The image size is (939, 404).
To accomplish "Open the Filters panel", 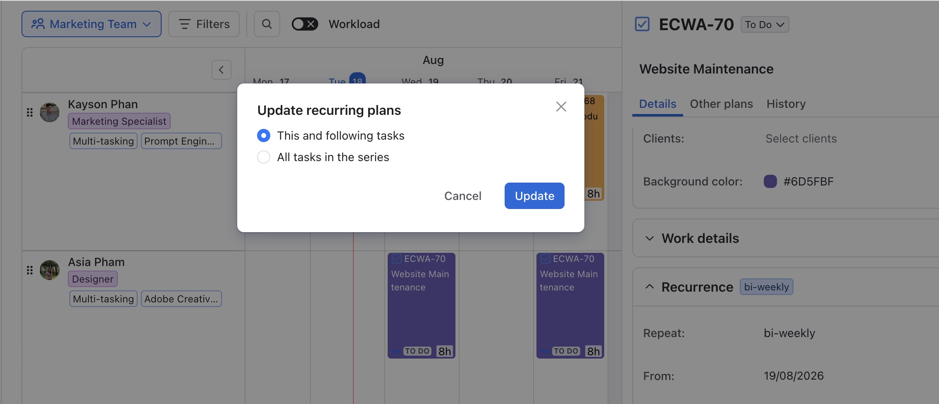I will click(204, 24).
